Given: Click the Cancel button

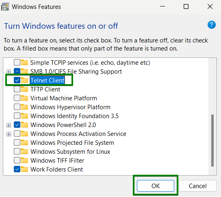Looking at the screenshot, I should (x=198, y=186).
